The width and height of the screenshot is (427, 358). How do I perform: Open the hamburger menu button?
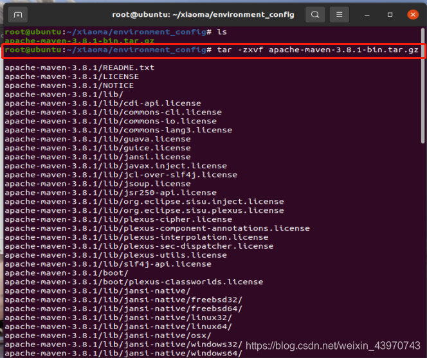pos(340,14)
